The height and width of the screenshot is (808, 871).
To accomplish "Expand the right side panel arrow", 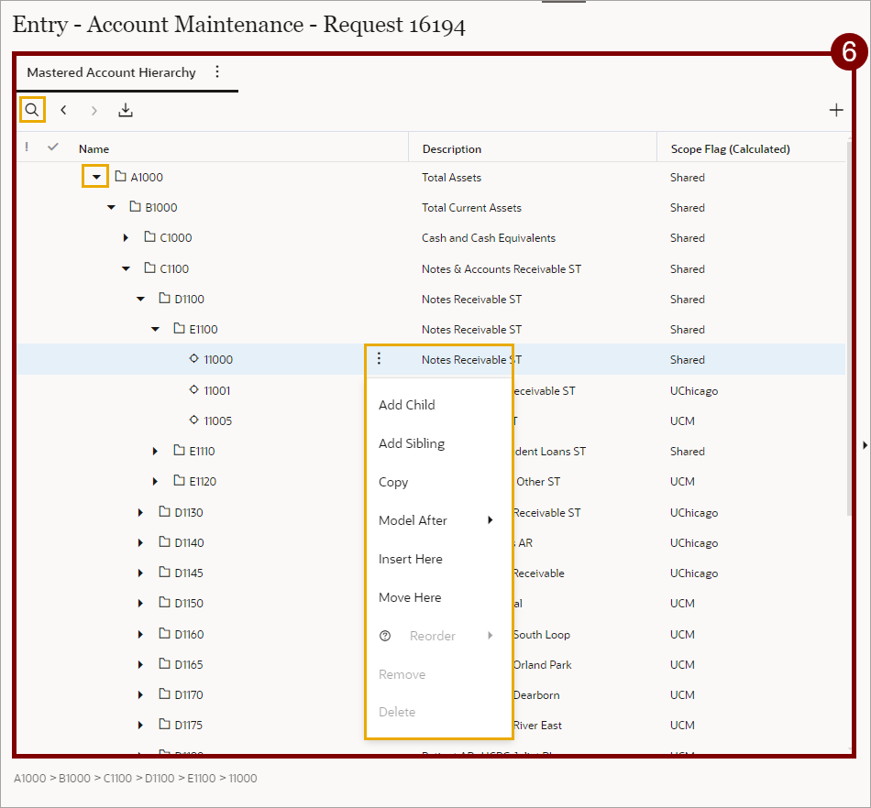I will click(863, 445).
